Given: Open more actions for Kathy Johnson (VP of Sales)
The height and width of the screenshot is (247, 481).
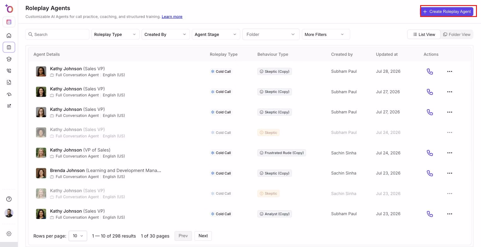Looking at the screenshot, I should pyautogui.click(x=450, y=153).
